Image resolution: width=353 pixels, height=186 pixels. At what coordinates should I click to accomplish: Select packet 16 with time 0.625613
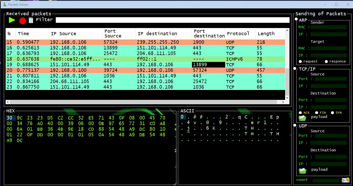(x=145, y=48)
